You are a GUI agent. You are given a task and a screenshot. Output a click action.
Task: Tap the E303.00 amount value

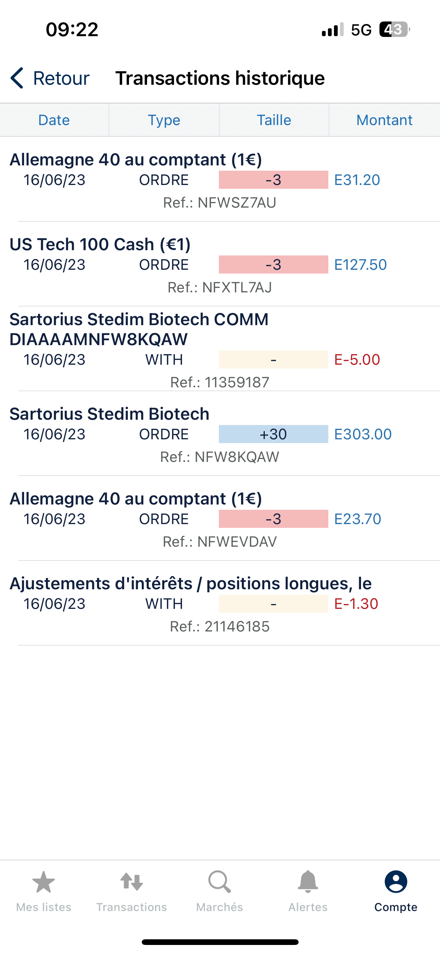click(x=363, y=434)
